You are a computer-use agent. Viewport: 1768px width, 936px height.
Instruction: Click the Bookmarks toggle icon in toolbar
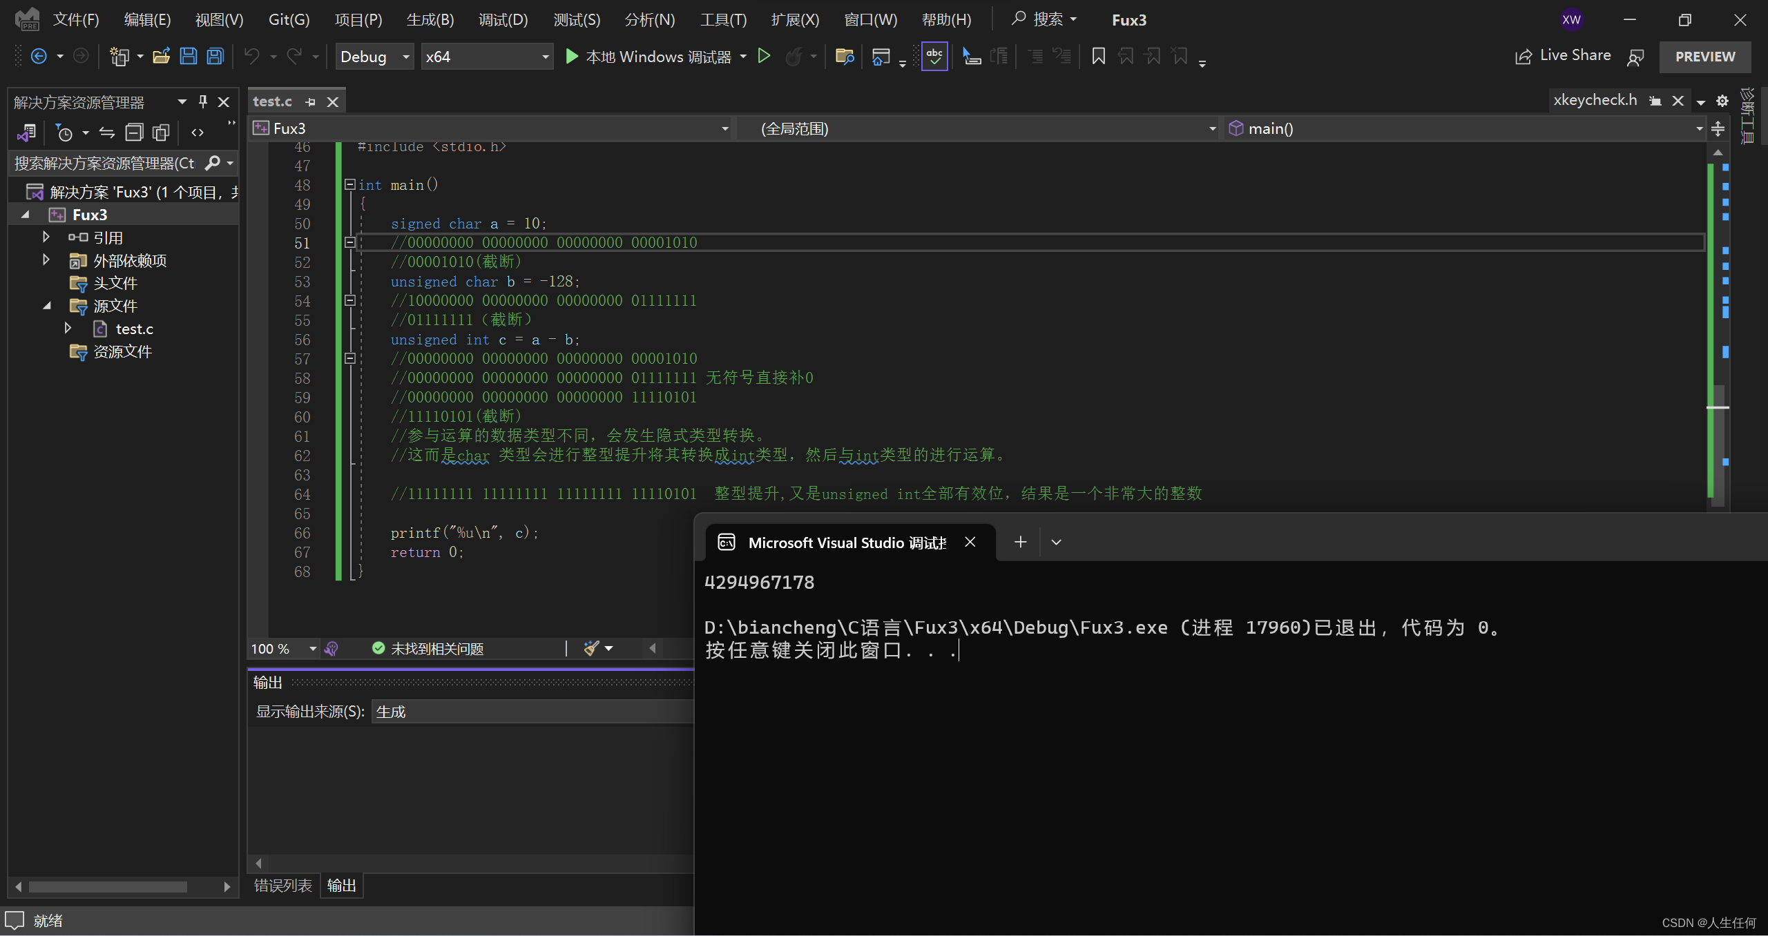tap(1098, 56)
